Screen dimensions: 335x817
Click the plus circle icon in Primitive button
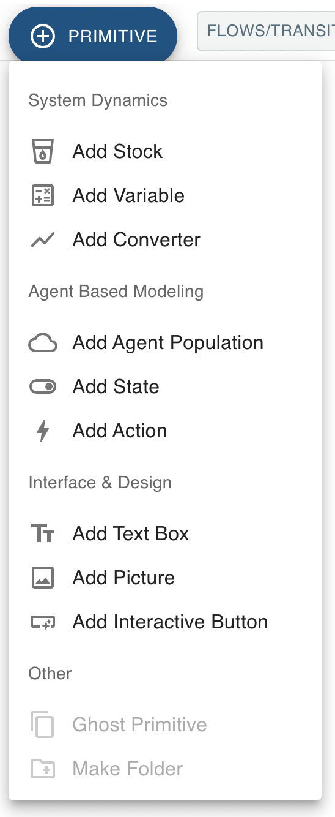tap(43, 36)
